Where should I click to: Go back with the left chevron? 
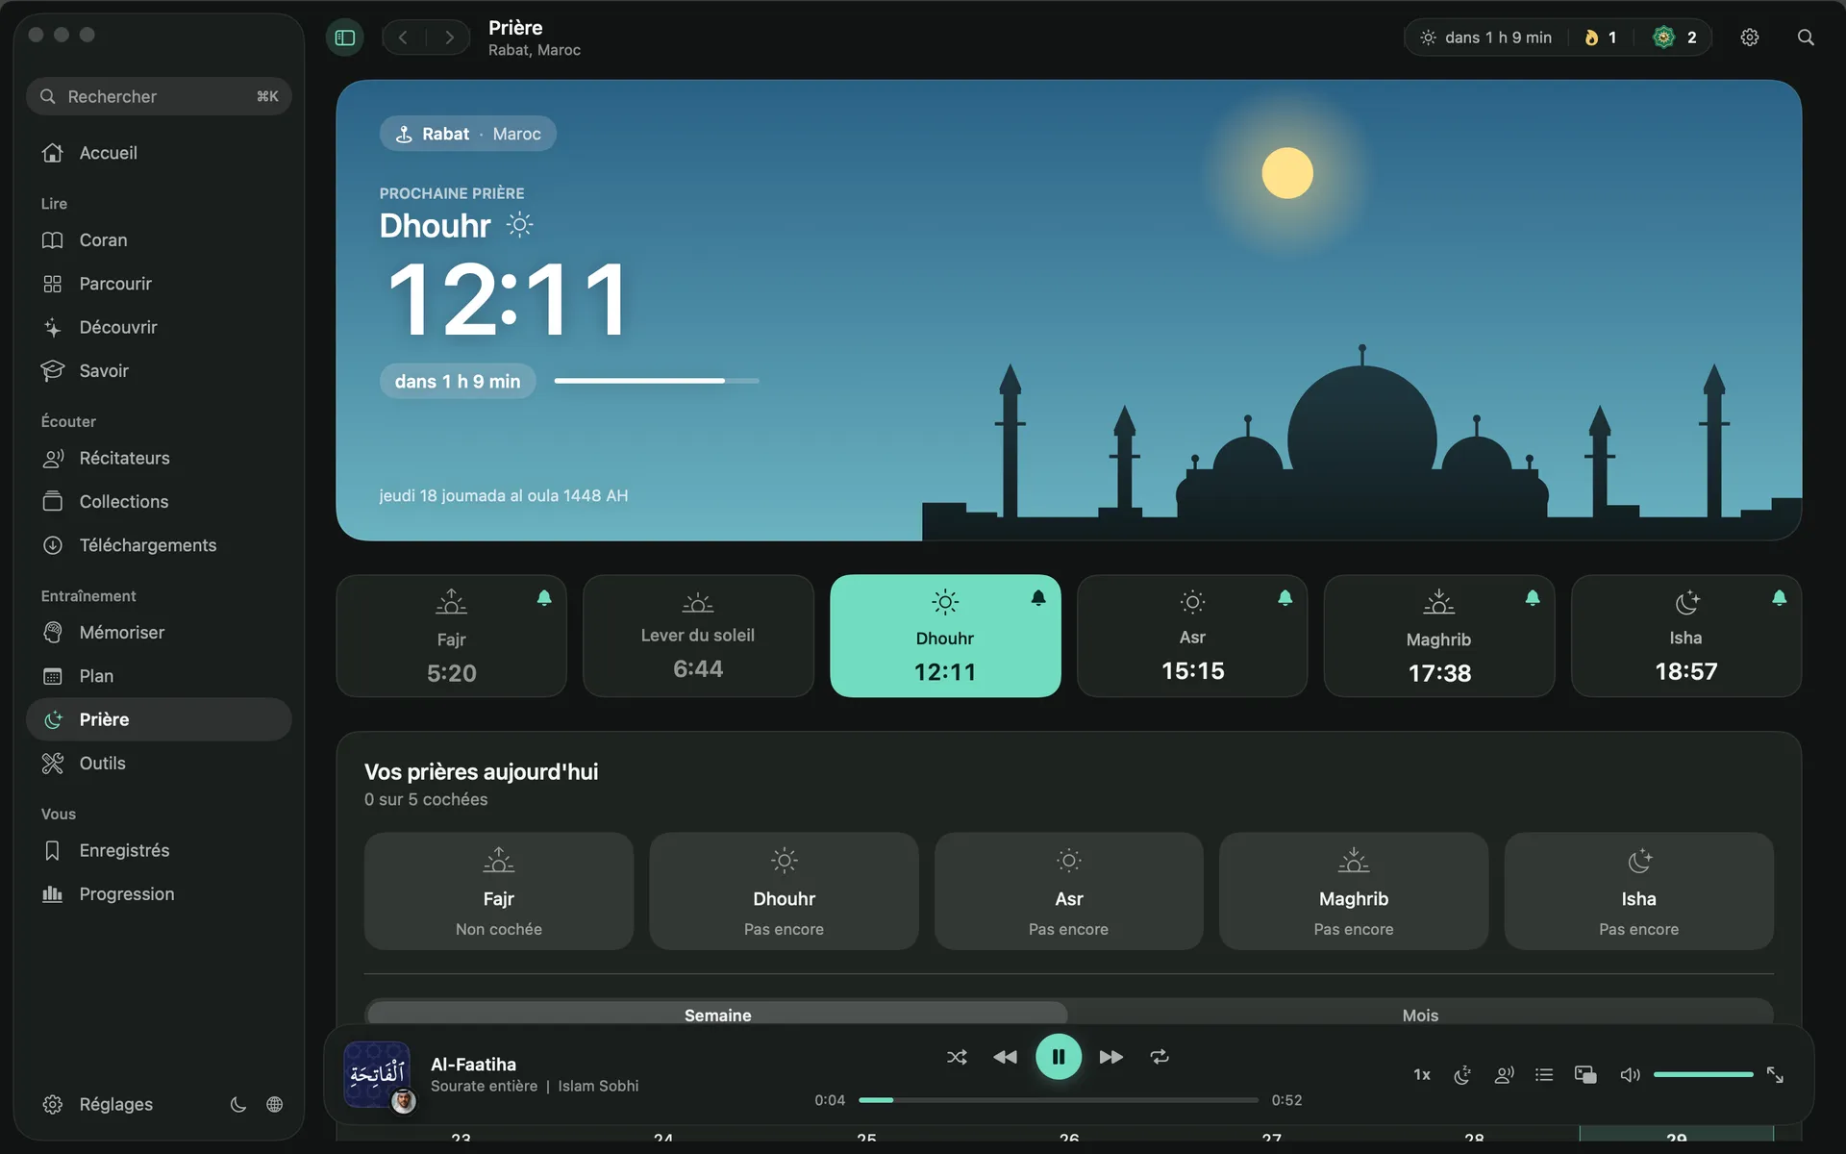(403, 38)
